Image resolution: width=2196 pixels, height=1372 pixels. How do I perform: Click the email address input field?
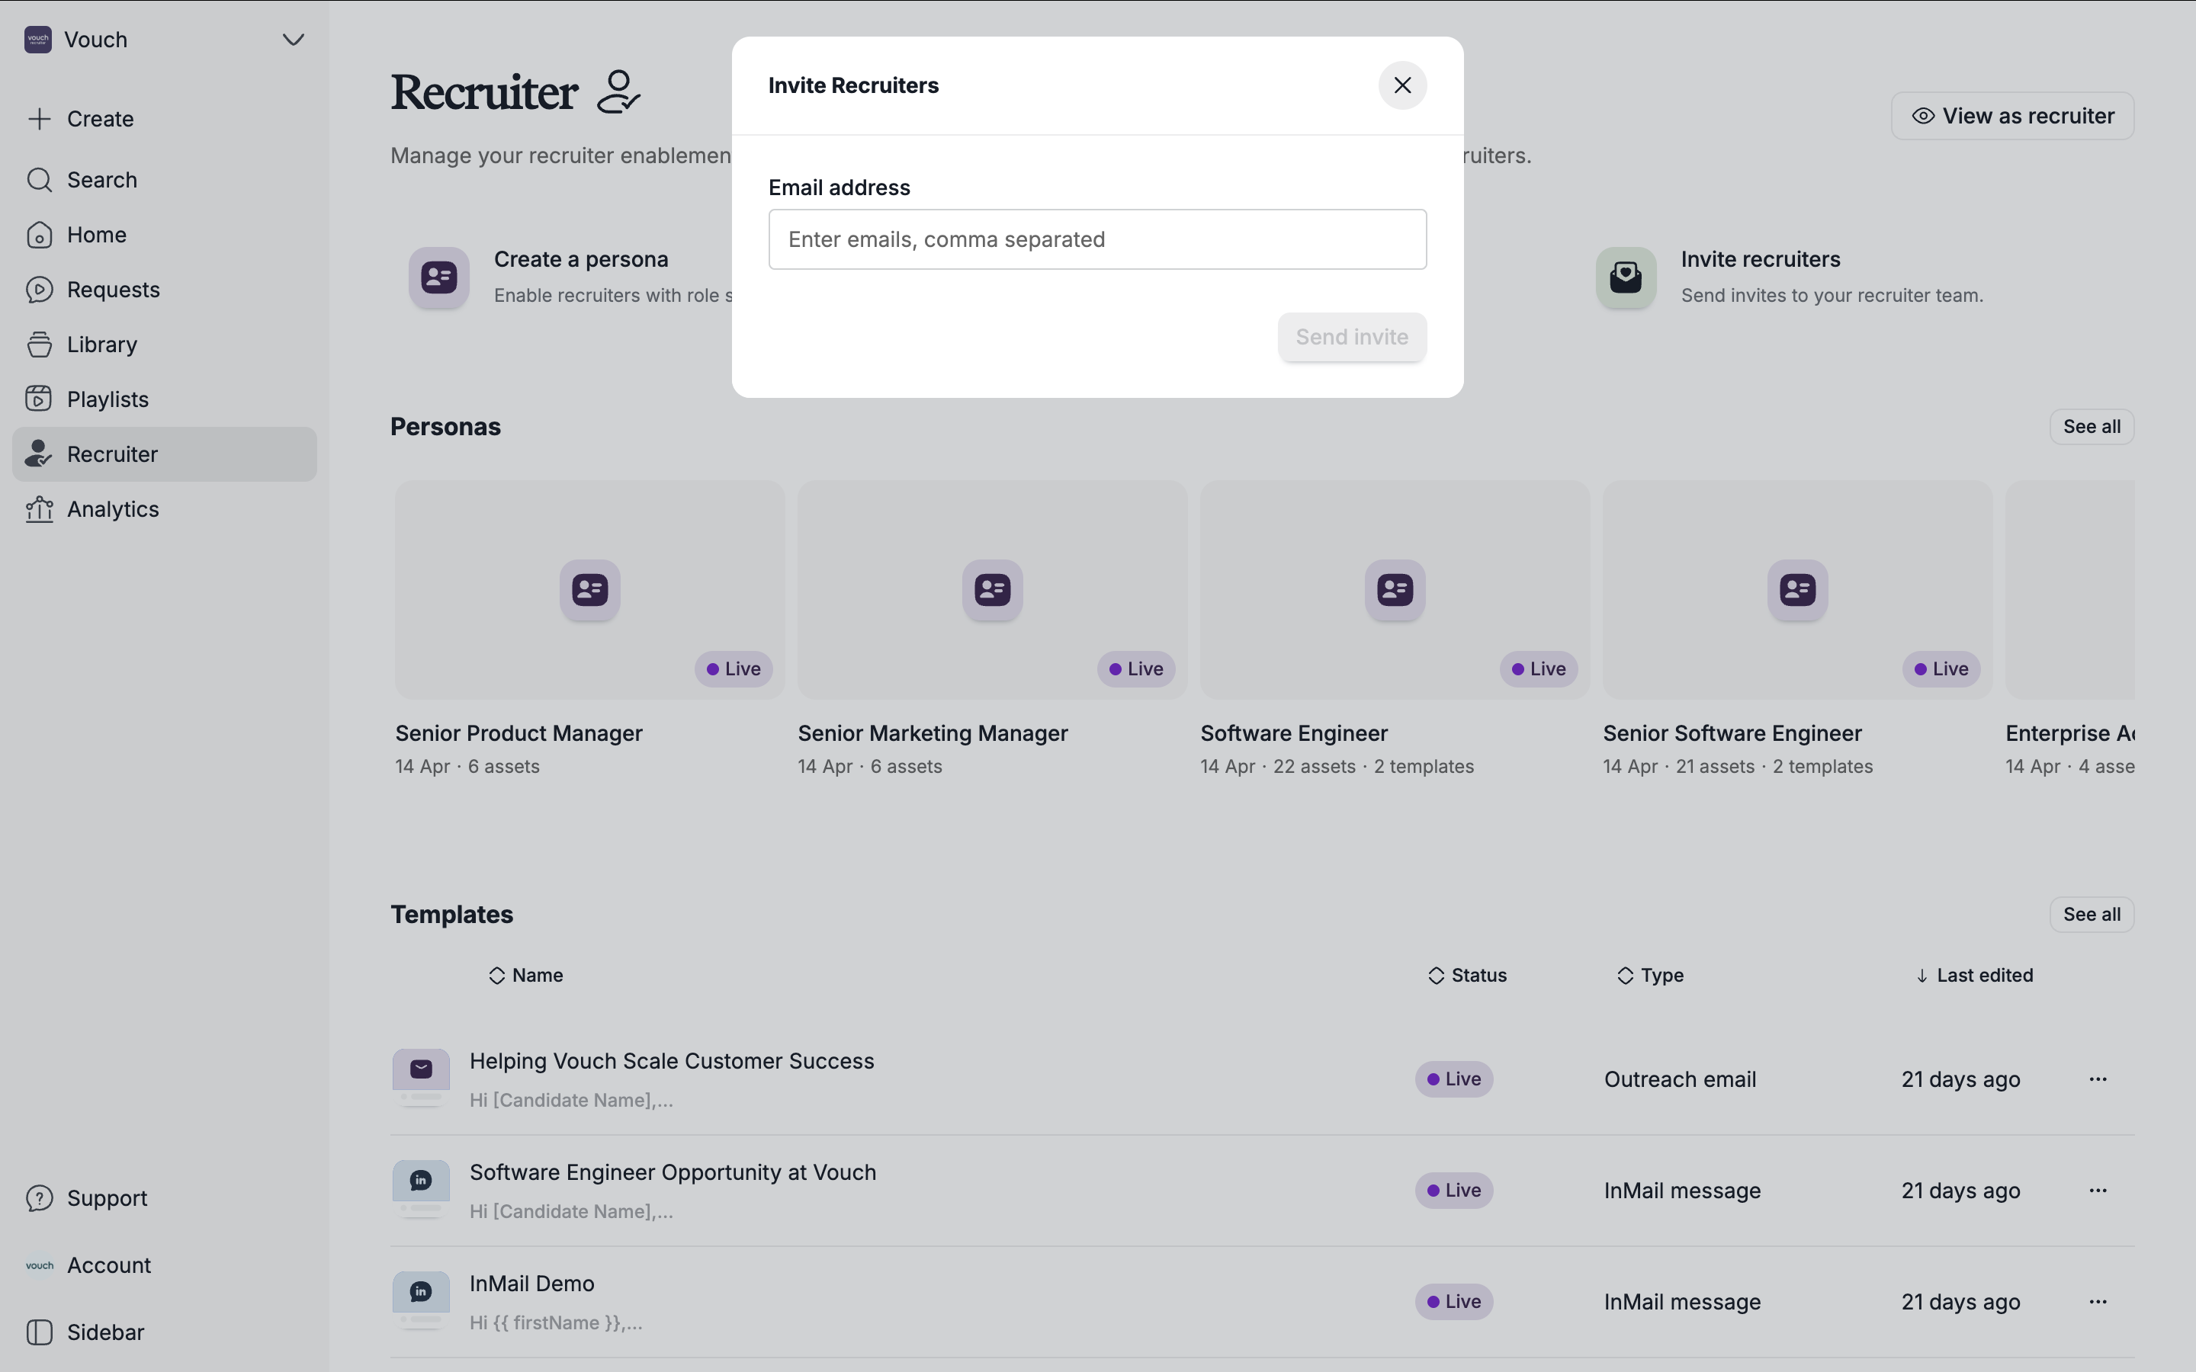[1097, 239]
